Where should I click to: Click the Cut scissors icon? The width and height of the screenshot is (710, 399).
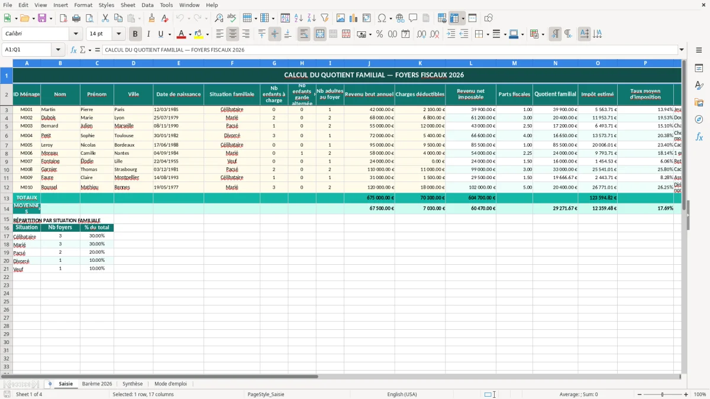(x=105, y=18)
